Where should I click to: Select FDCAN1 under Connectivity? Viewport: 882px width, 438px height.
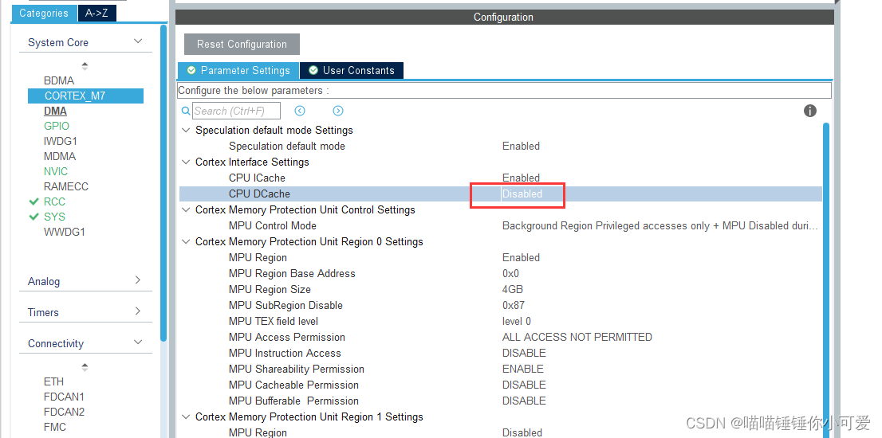(x=64, y=397)
